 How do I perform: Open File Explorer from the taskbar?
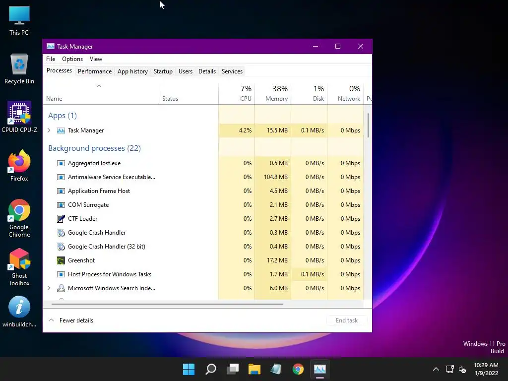(x=254, y=369)
